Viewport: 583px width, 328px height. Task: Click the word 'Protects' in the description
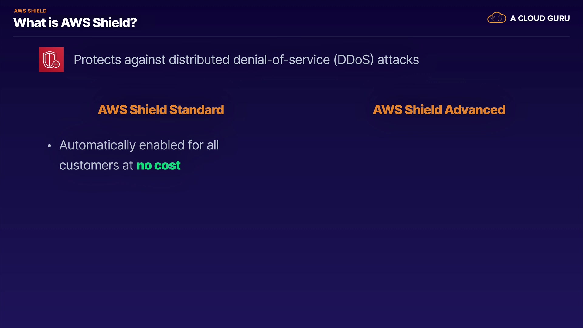point(97,60)
